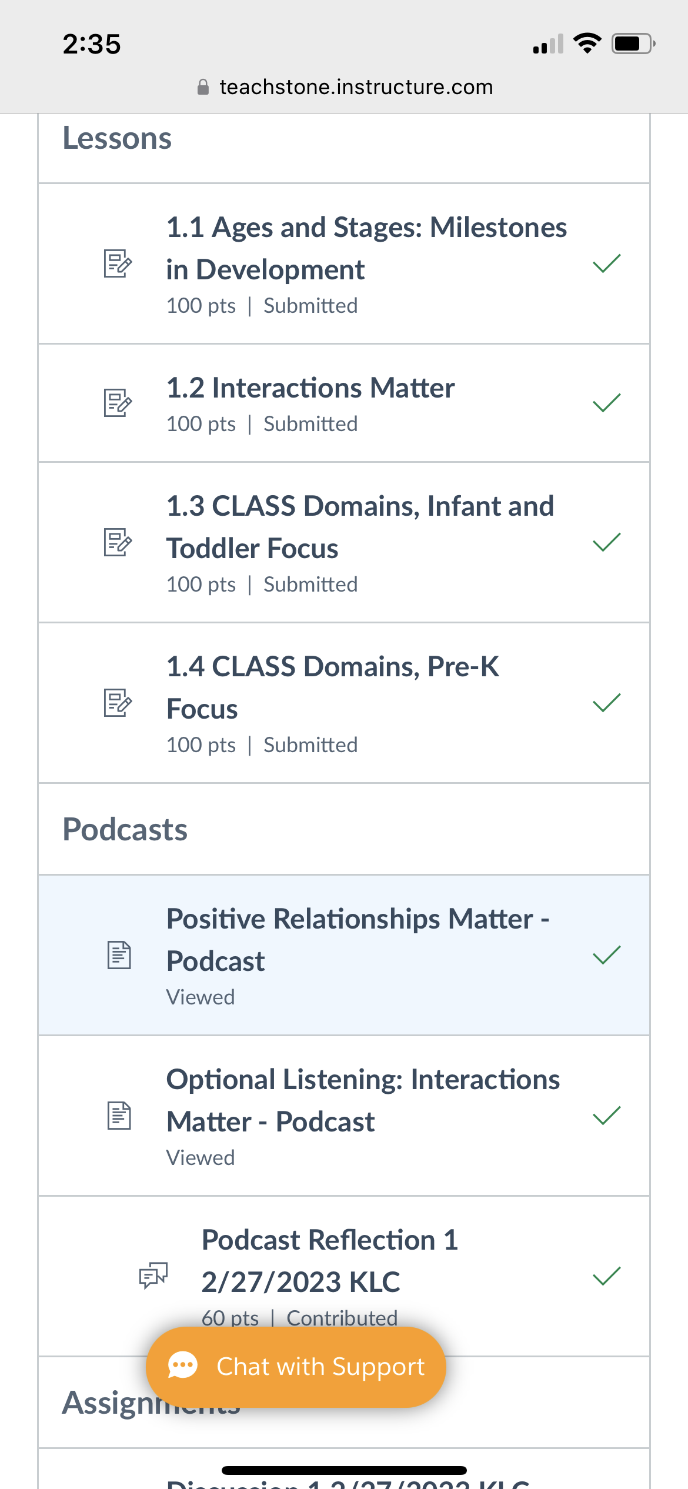
Task: Click completion checkmark for Podcast Reflection 1
Action: coord(607,1276)
